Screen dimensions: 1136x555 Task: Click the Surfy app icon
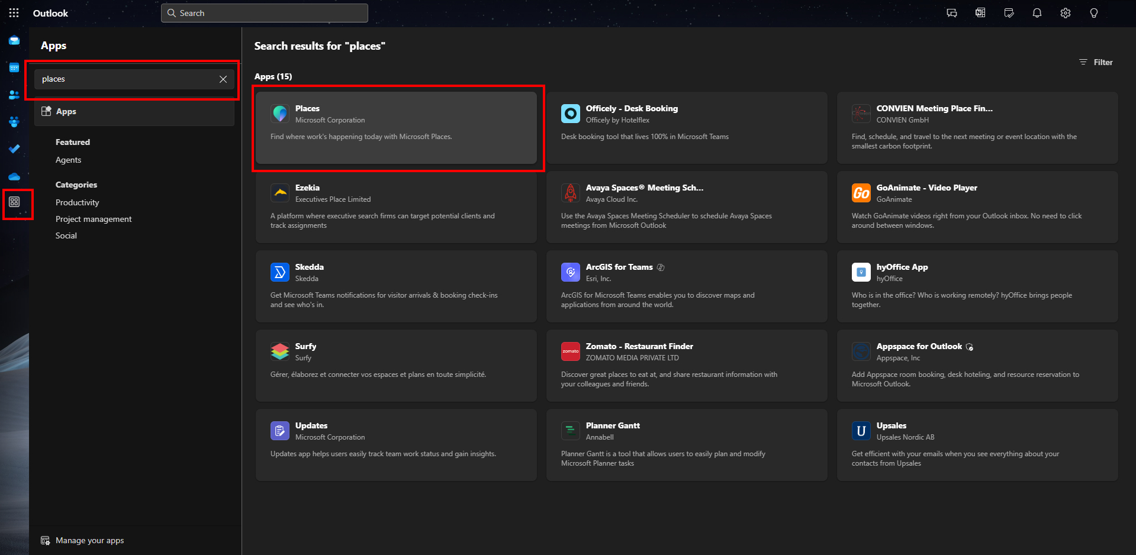280,351
